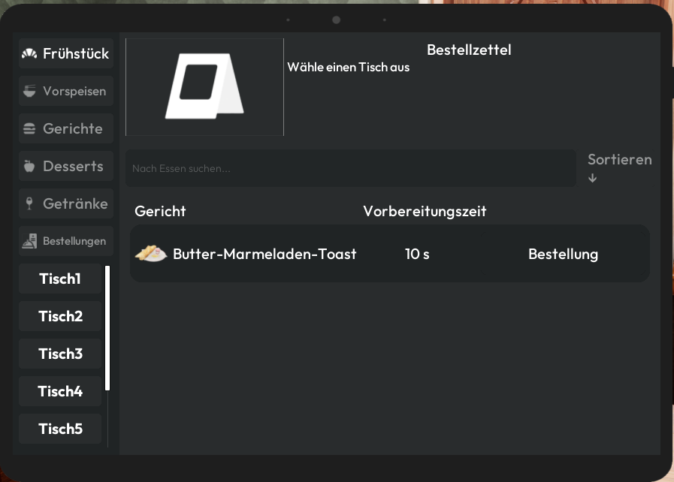Click the wine glass icon for Getränke

[29, 203]
